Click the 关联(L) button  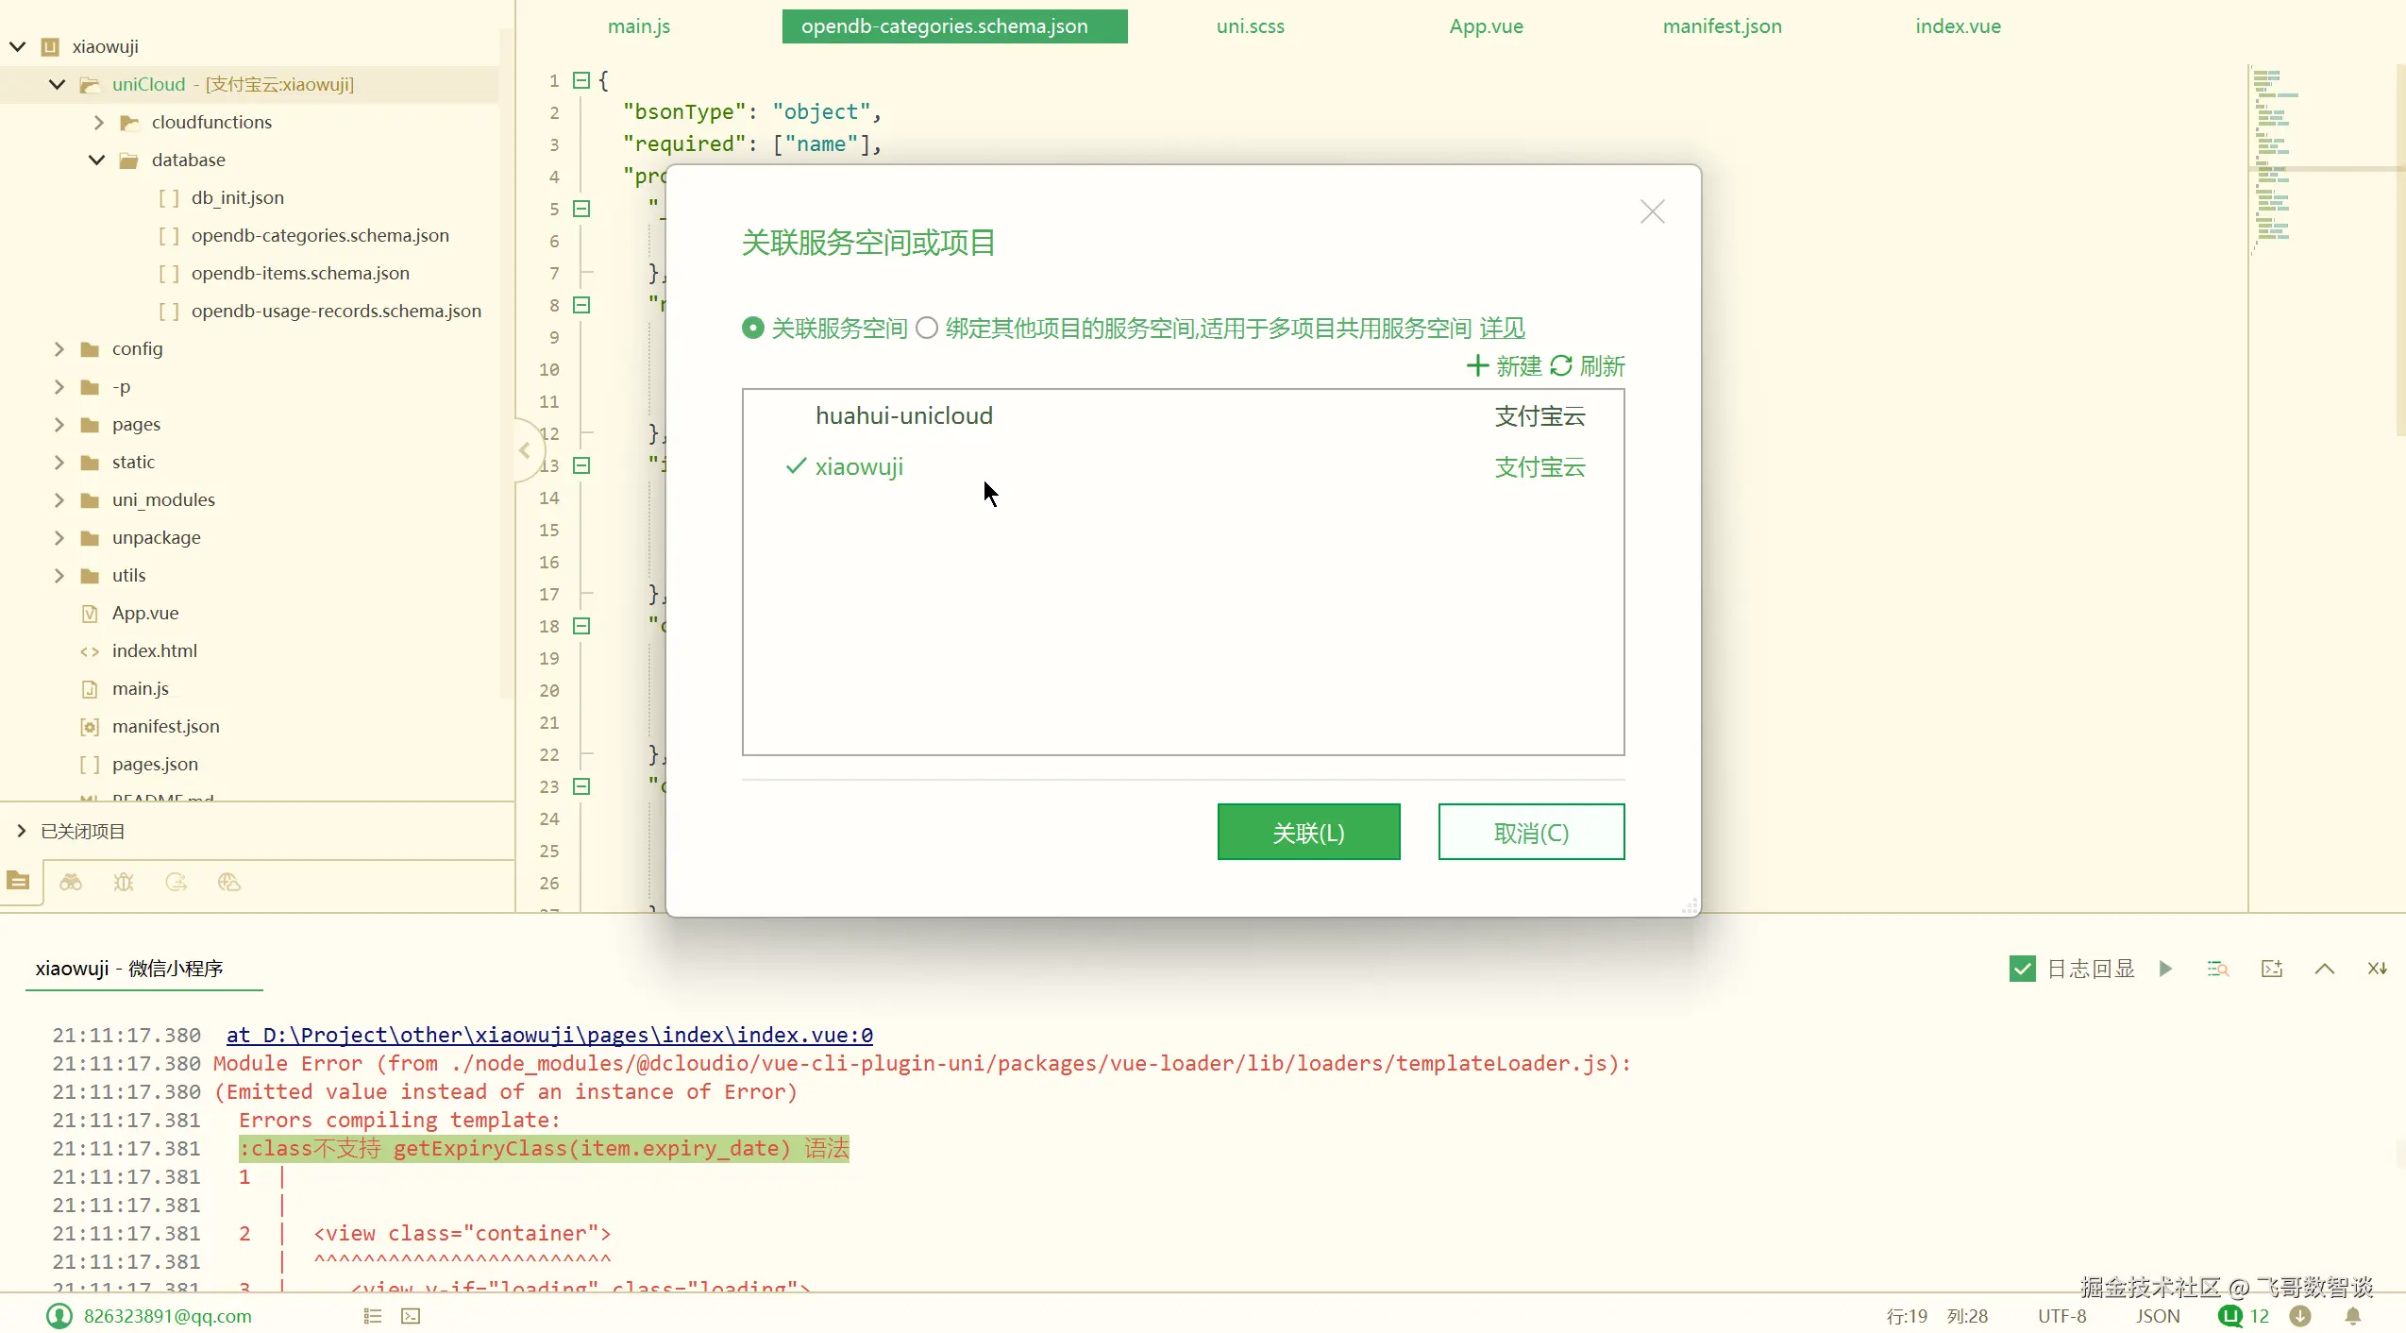[x=1308, y=832]
